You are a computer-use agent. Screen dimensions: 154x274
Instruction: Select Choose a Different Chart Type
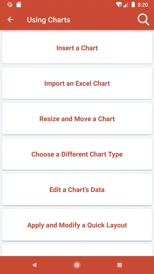point(77,154)
